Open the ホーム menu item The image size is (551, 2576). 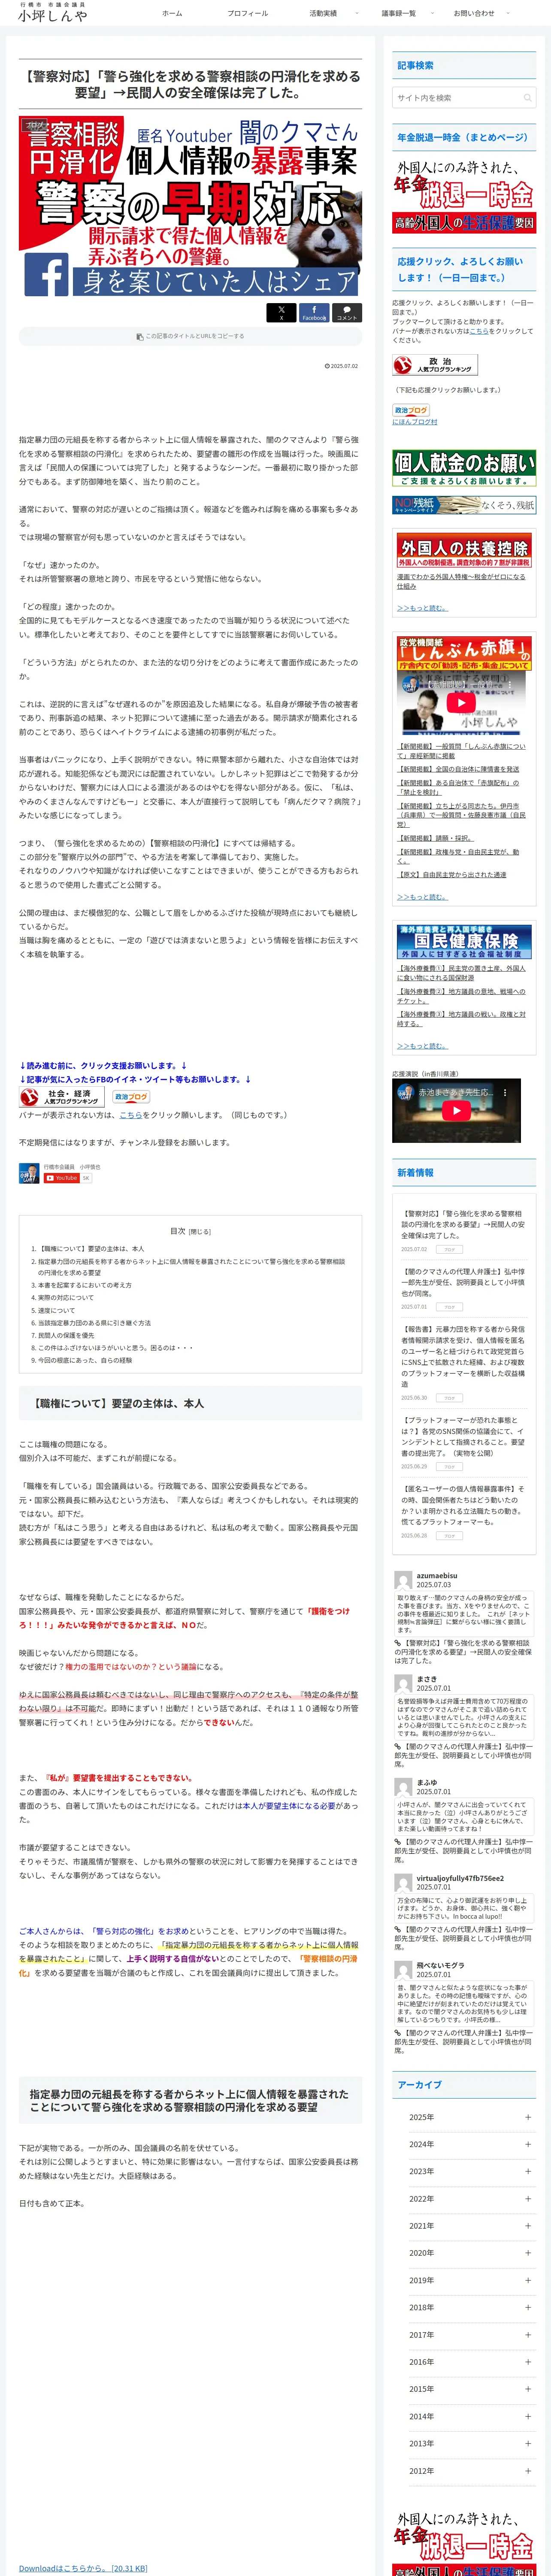pyautogui.click(x=172, y=13)
